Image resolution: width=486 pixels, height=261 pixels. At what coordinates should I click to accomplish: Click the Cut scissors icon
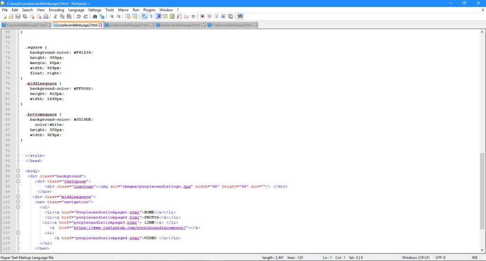[56, 16]
